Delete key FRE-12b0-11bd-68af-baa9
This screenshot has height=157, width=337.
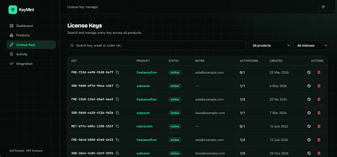(319, 99)
